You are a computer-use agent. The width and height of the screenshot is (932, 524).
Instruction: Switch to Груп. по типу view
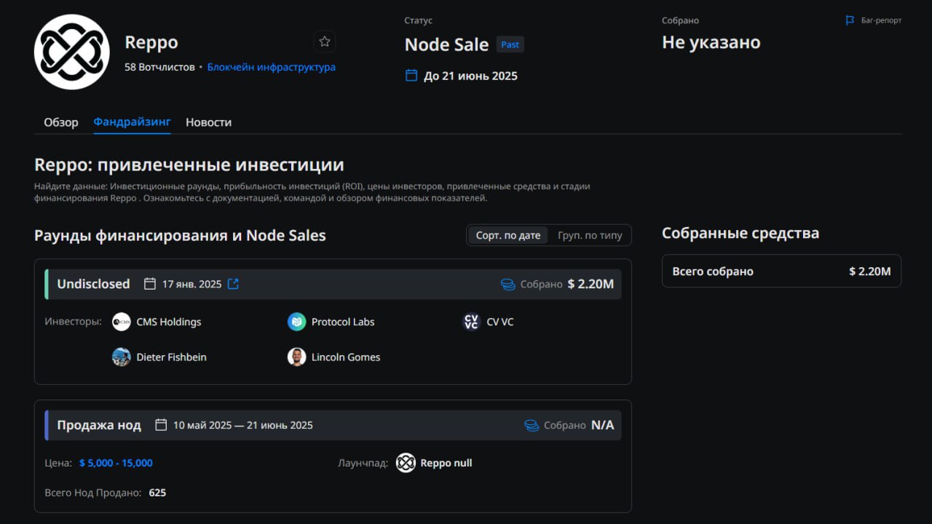pos(590,235)
